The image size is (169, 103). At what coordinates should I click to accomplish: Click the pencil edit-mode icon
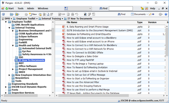[x=150, y=14]
